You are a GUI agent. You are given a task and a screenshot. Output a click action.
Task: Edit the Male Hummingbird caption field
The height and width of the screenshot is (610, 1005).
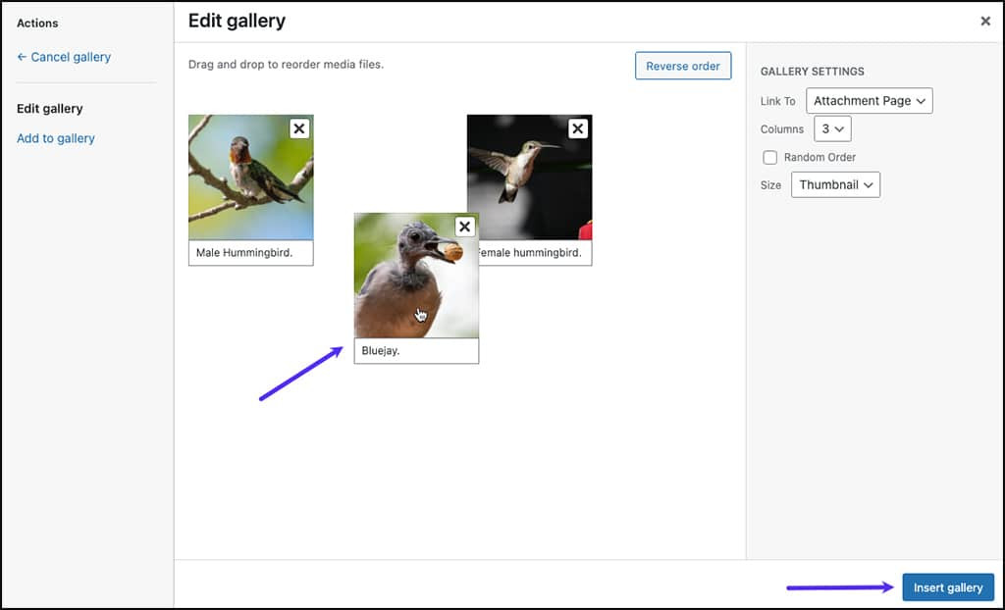250,253
